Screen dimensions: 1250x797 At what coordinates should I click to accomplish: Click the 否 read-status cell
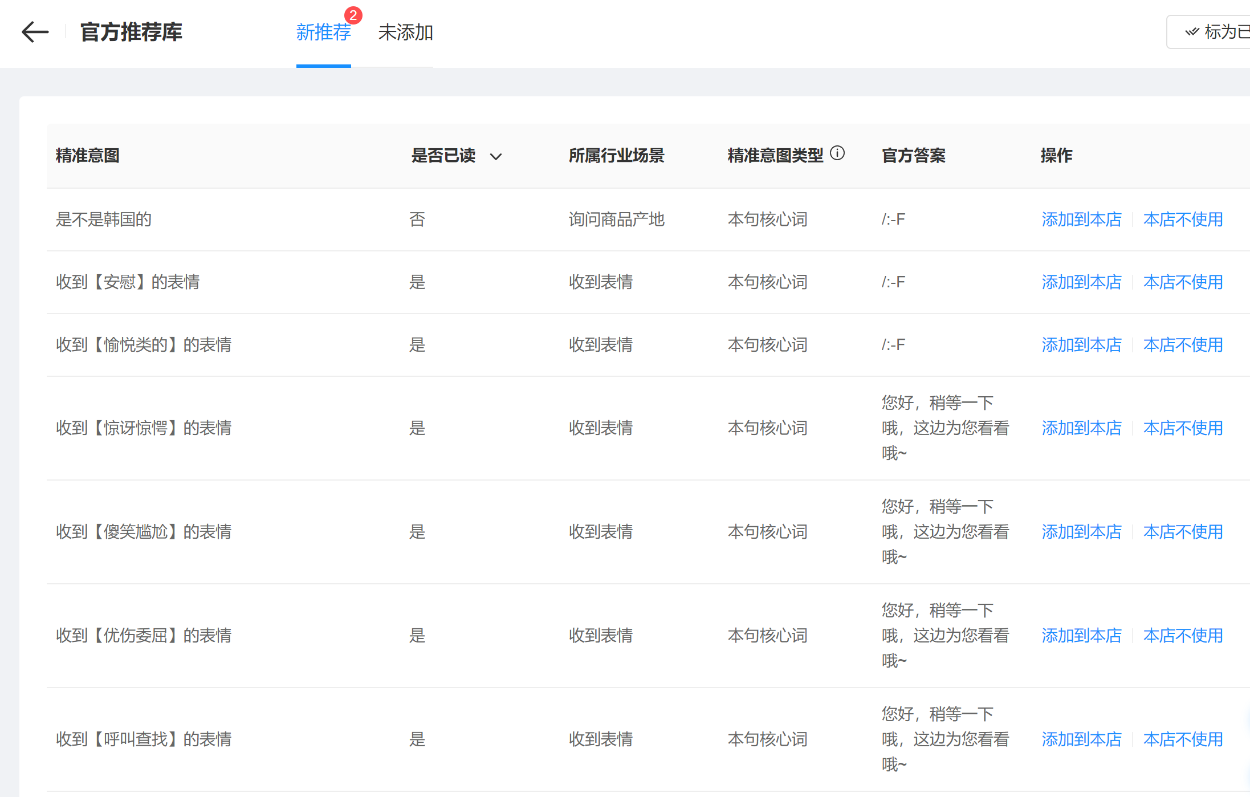click(417, 219)
